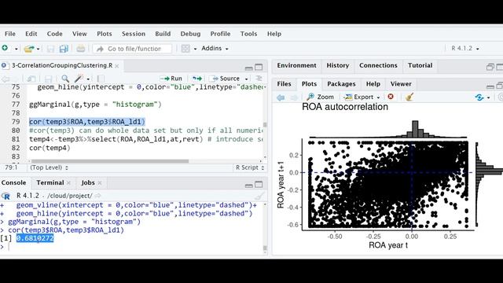This screenshot has width=503, height=283.
Task: Click the next plot arrow in Plots pane
Action: coord(294,97)
